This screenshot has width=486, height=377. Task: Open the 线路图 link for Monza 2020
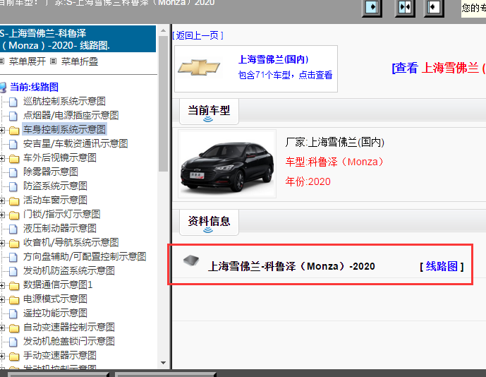click(x=442, y=266)
